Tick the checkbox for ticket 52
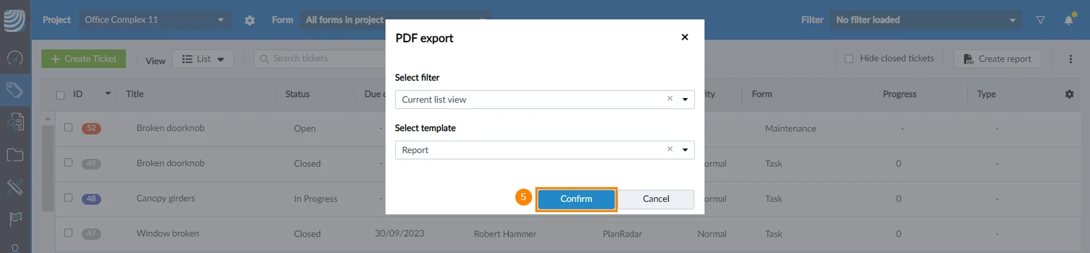This screenshot has width=1090, height=253. pos(68,127)
